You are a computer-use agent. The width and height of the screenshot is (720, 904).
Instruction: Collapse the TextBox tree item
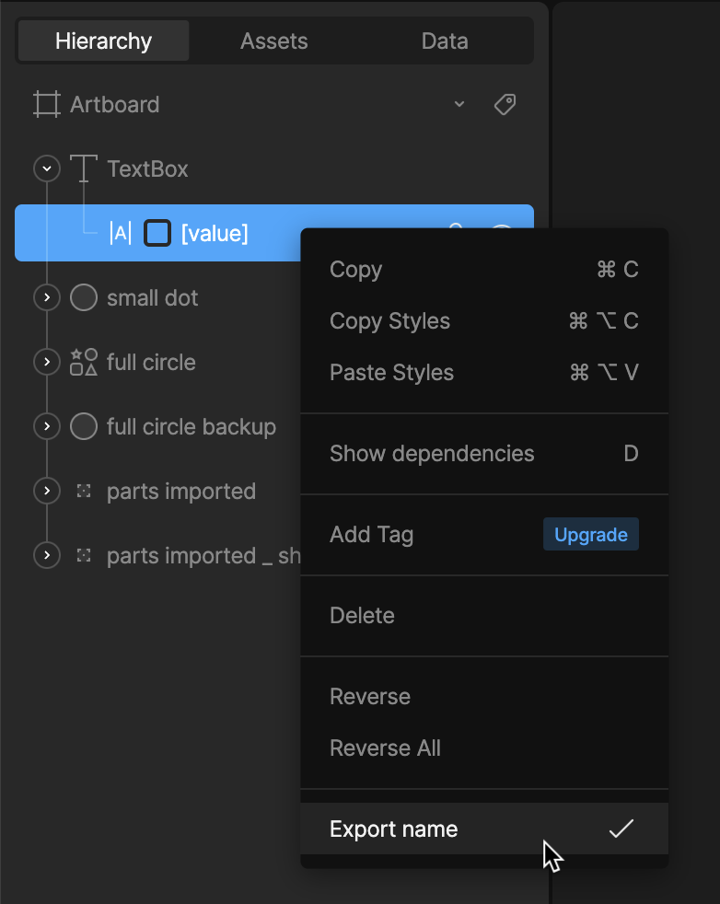point(46,169)
